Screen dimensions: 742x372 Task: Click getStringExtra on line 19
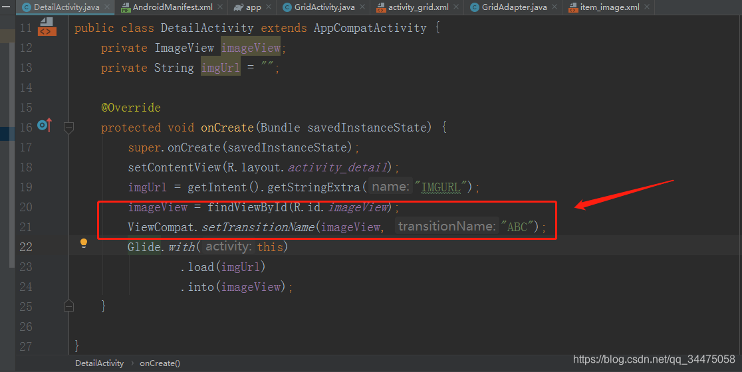314,187
